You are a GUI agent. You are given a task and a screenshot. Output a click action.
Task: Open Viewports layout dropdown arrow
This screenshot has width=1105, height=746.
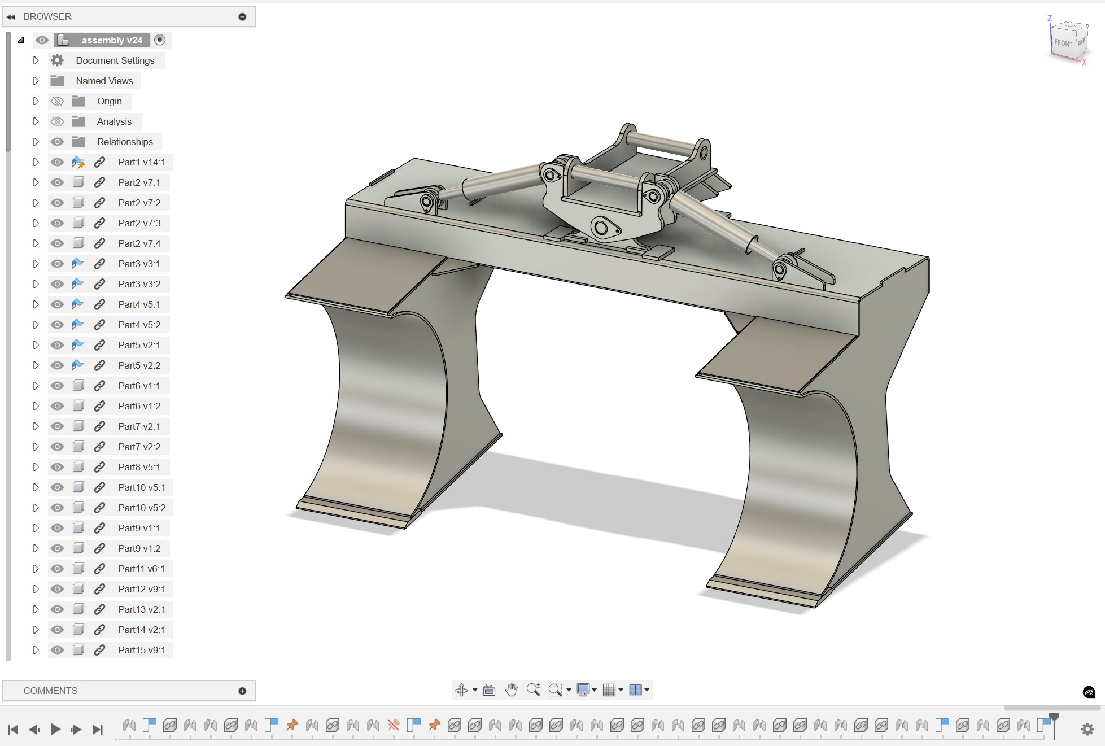click(647, 690)
